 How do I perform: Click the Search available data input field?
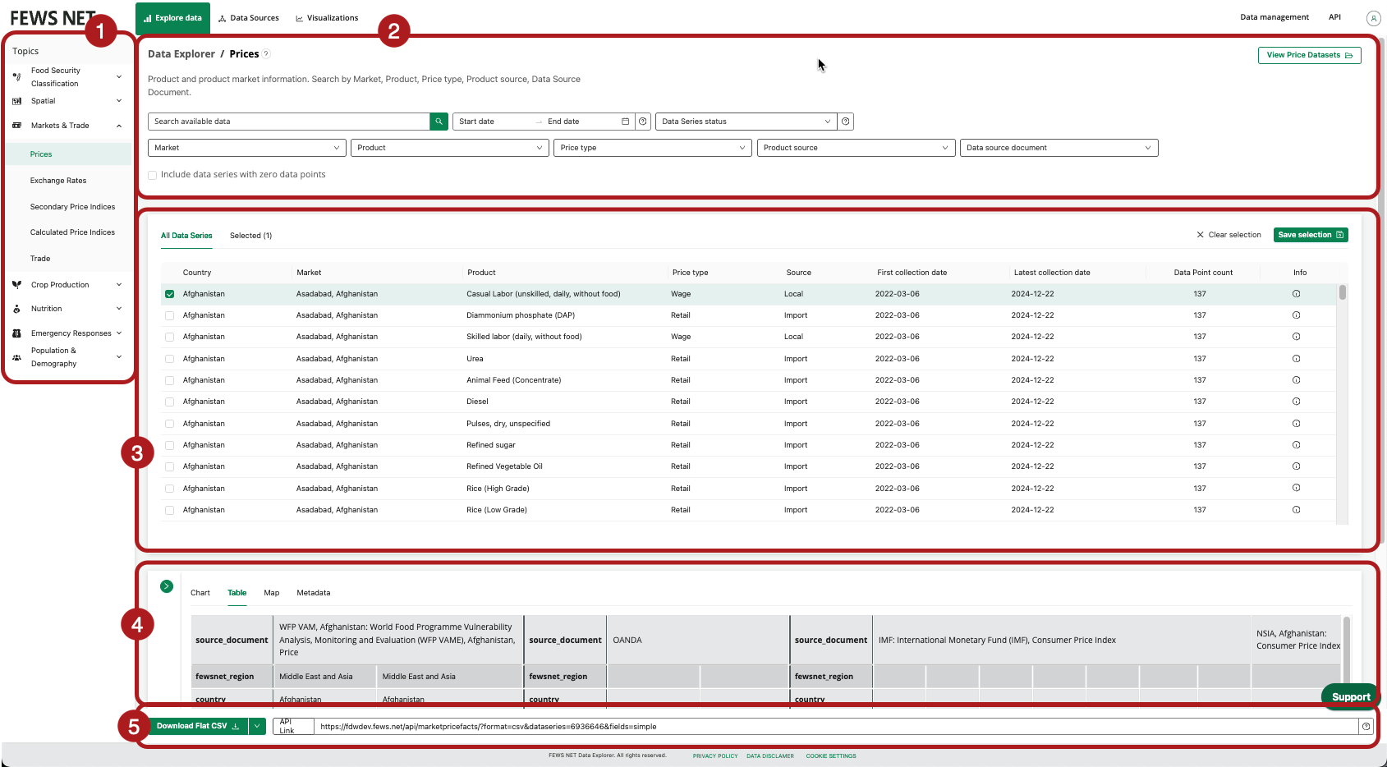point(288,122)
